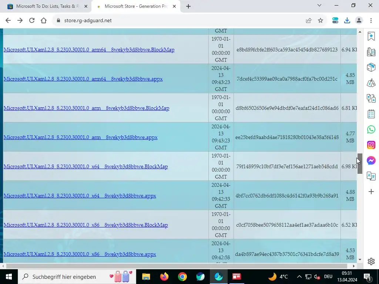The width and height of the screenshot is (379, 284).
Task: Click the DEU language indicator
Action: (x=328, y=277)
